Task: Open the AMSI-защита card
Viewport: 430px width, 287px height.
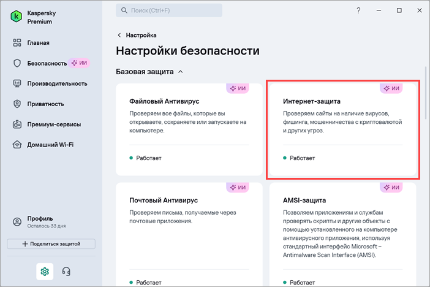Action: pyautogui.click(x=343, y=234)
